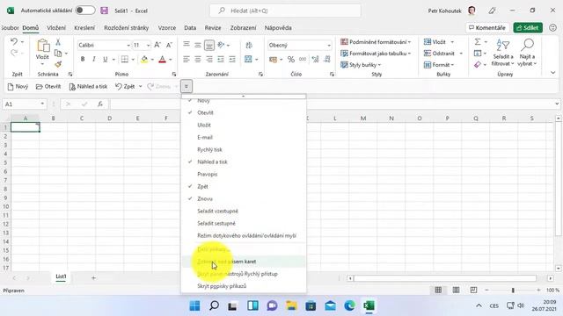Screen dimensions: 563x316
Task: Uncheck Znovu in the toolbar menu
Action: (x=244, y=199)
